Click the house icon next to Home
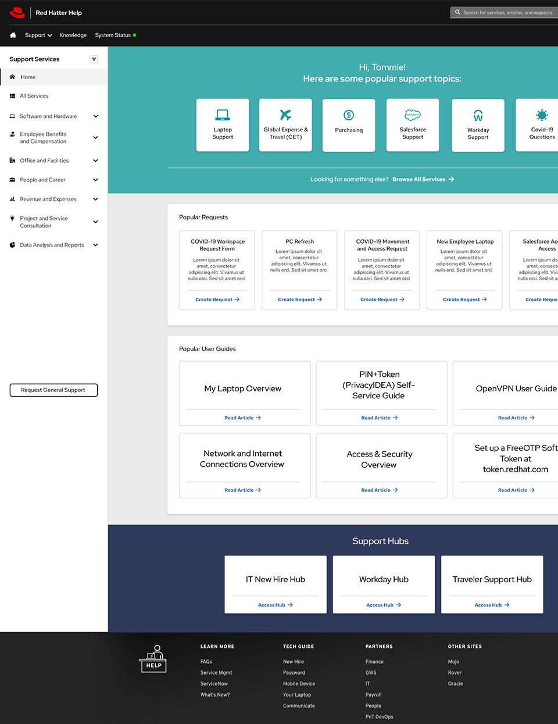The height and width of the screenshot is (724, 558). coord(12,77)
